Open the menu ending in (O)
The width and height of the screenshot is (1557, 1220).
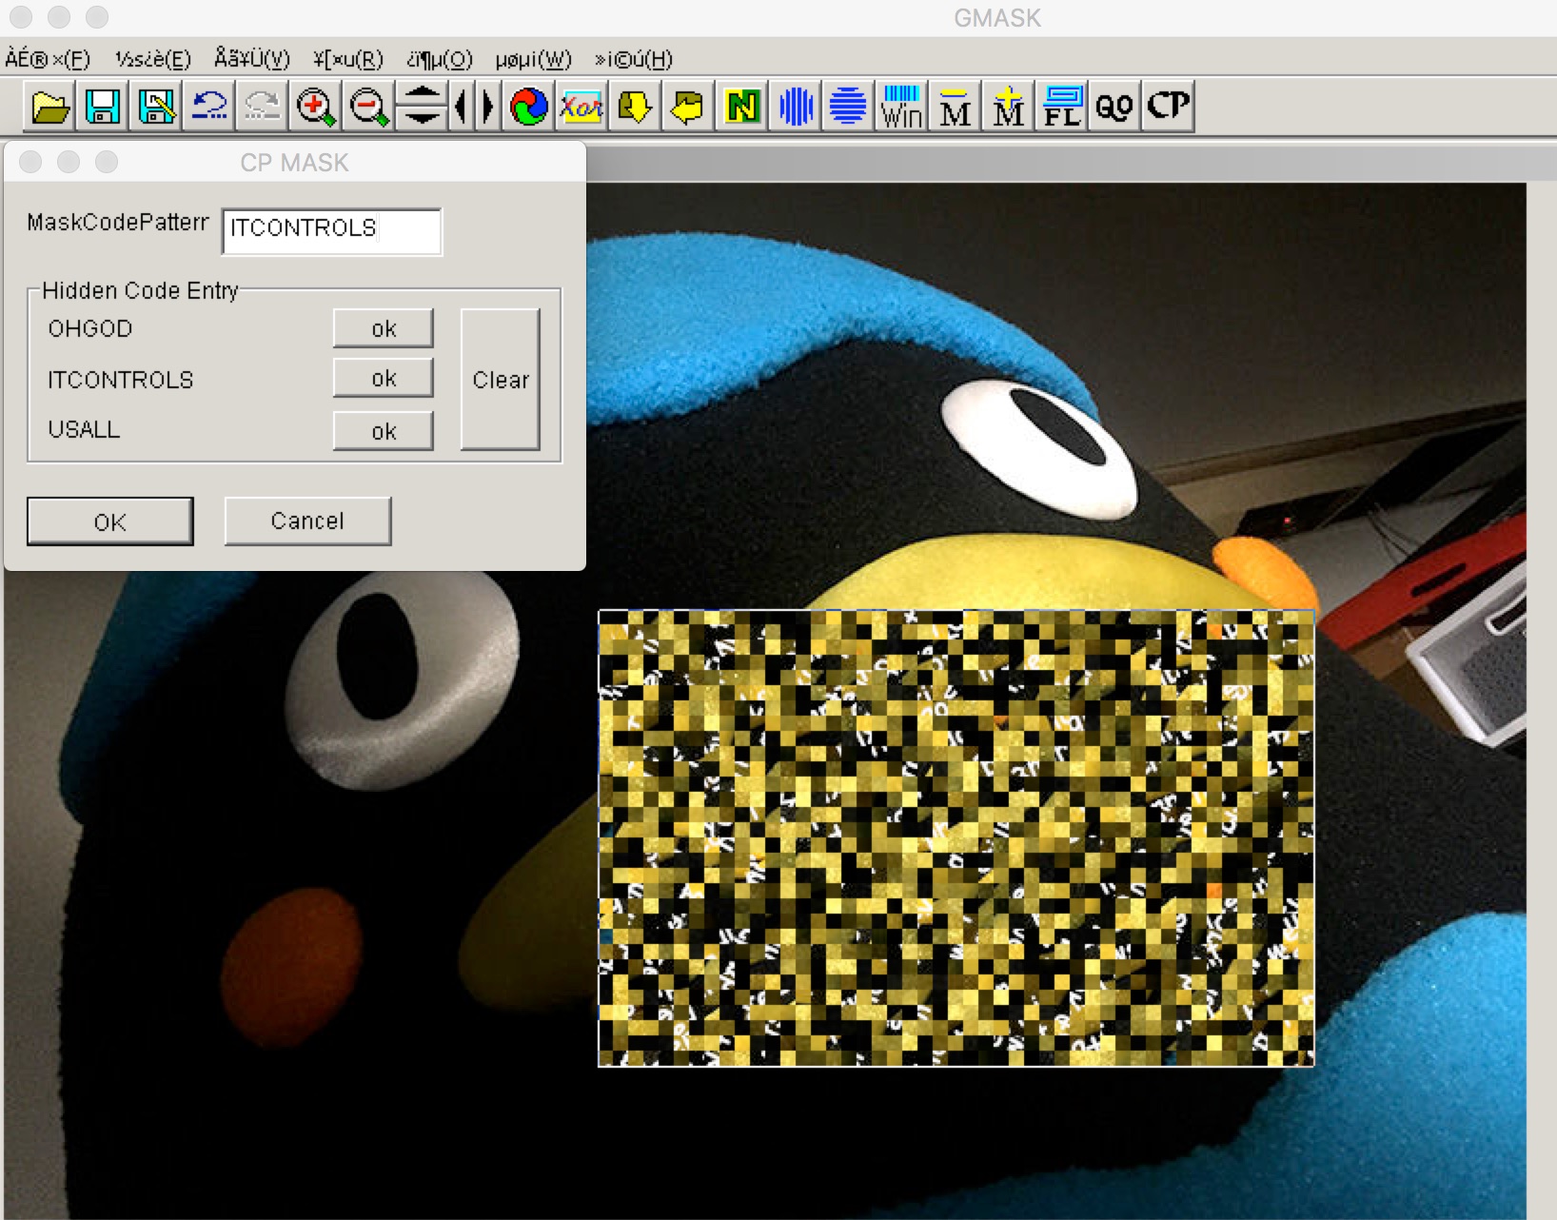coord(440,59)
